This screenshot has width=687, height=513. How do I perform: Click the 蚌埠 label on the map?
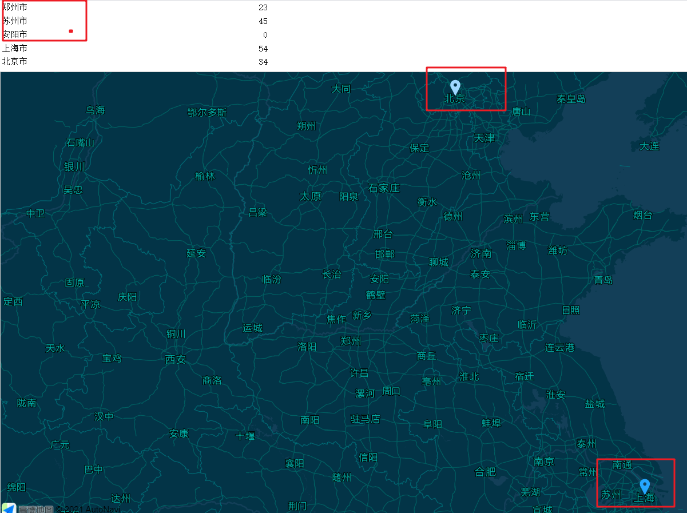tap(491, 423)
